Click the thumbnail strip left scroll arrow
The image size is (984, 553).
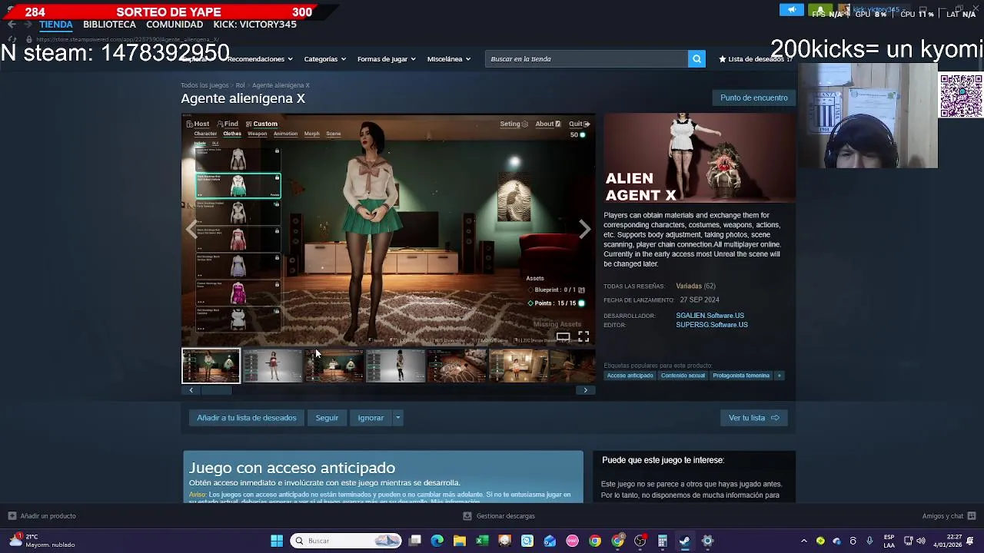(191, 390)
